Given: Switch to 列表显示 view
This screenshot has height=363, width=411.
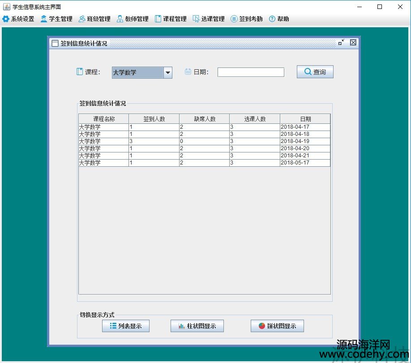Looking at the screenshot, I should tap(126, 326).
